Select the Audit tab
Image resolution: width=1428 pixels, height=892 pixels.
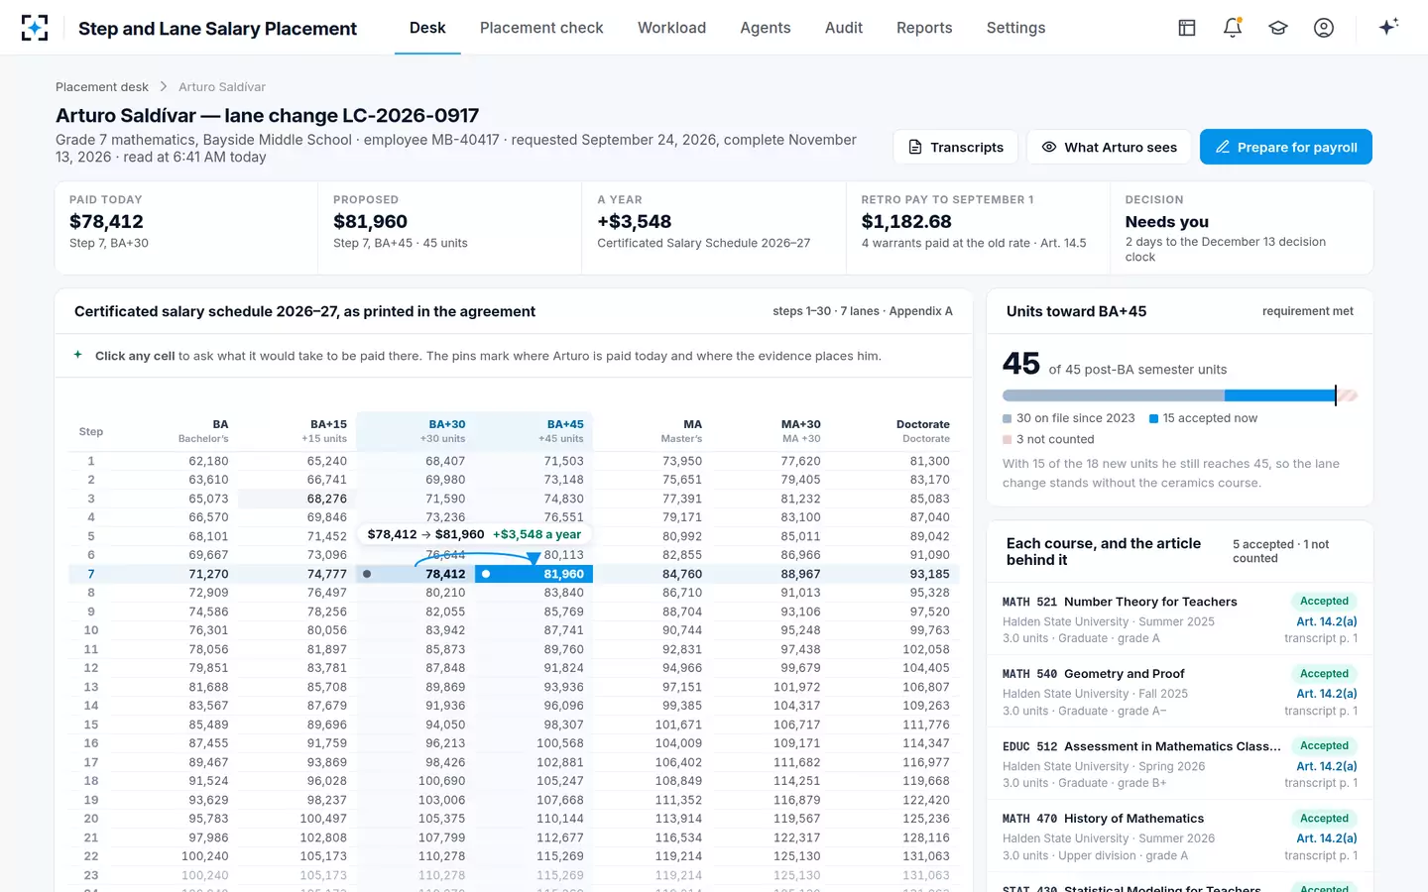pos(844,28)
